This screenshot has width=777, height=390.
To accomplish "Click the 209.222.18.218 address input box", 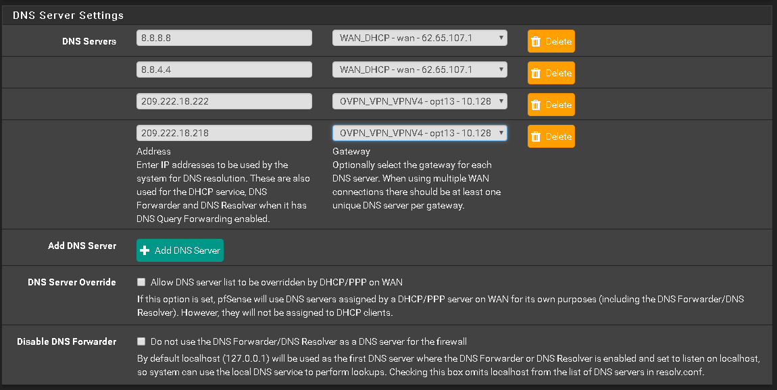I will click(224, 133).
